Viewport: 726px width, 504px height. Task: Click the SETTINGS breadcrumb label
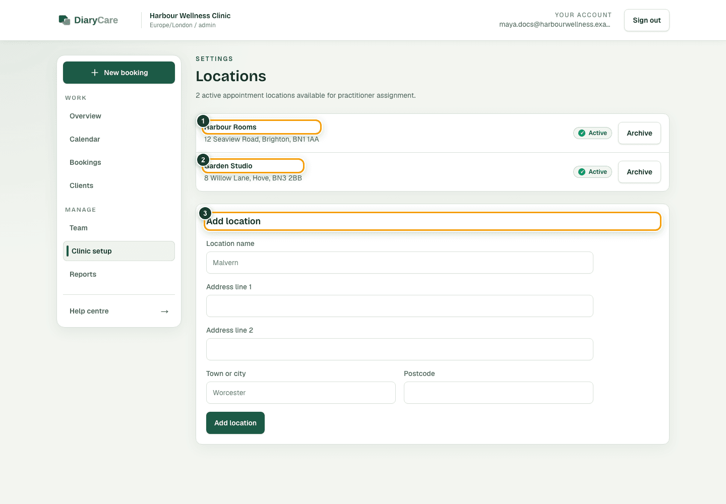214,59
